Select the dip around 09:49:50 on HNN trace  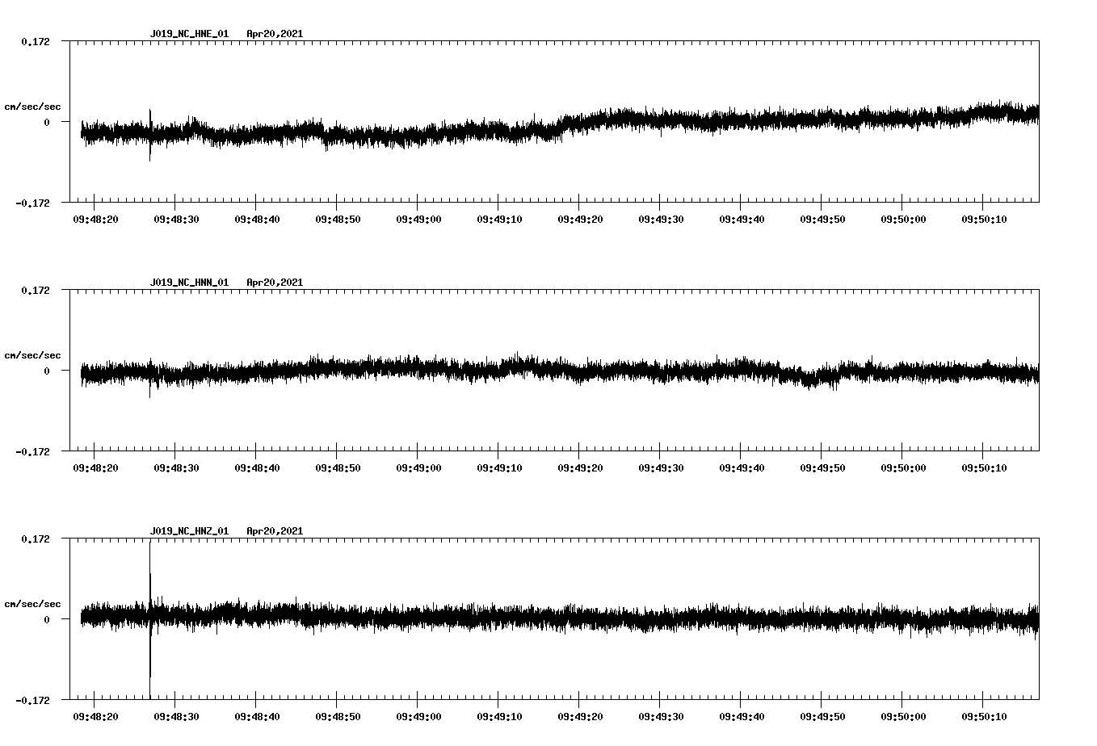pyautogui.click(x=816, y=379)
